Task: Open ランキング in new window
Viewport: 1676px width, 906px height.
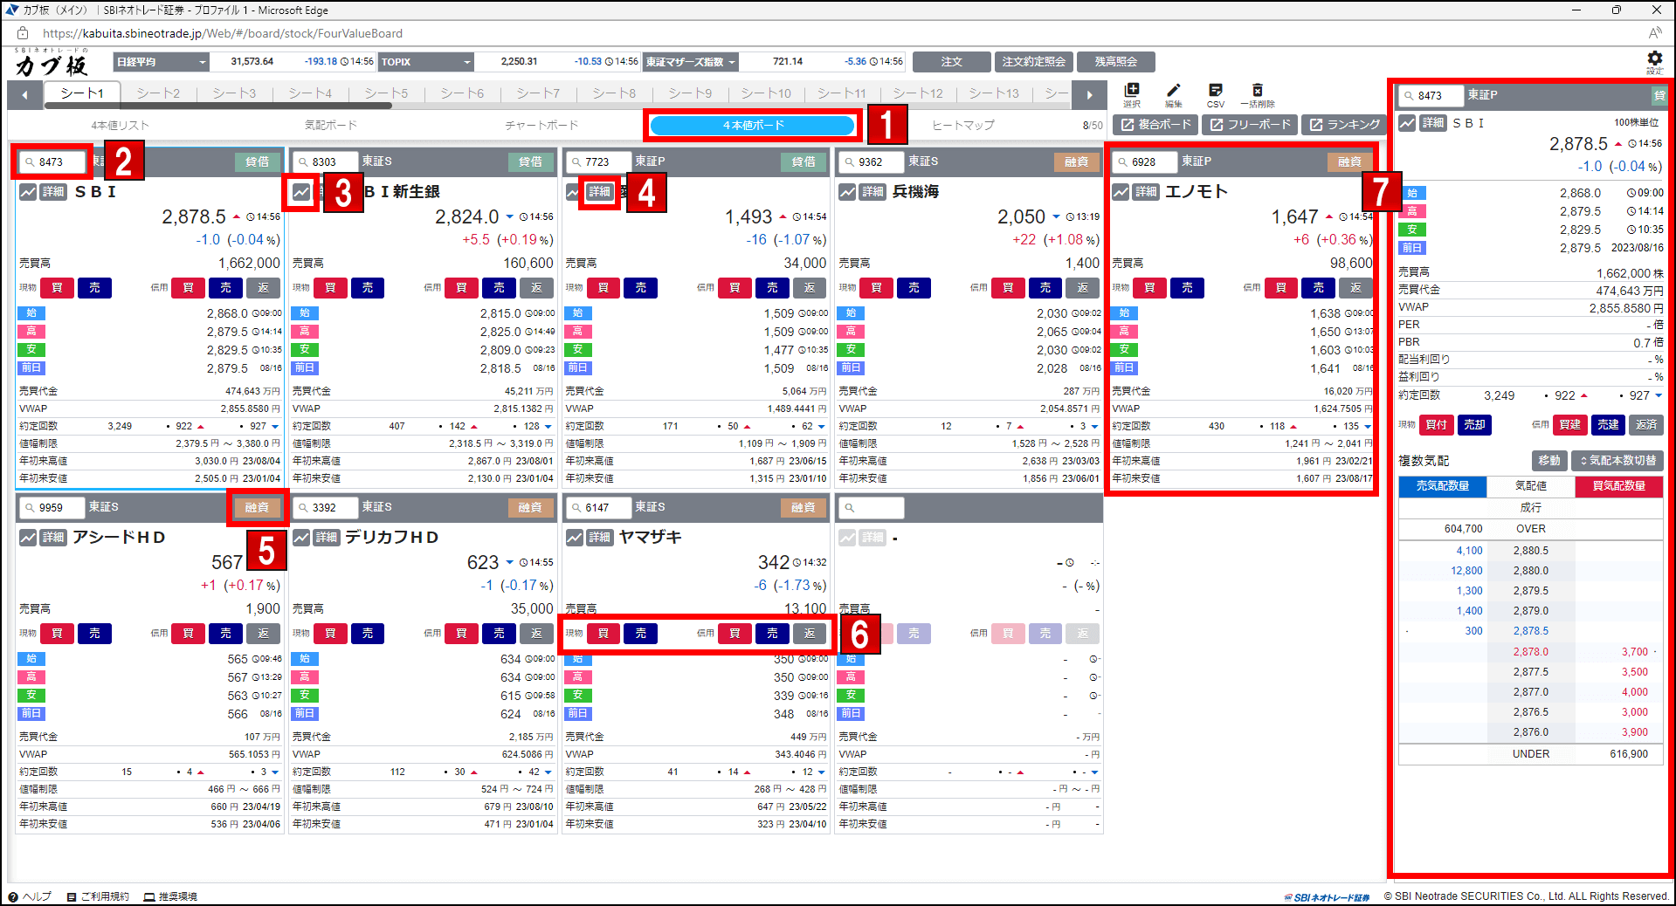Action: point(1343,125)
